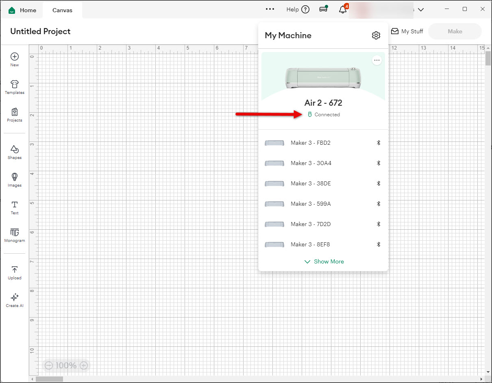
Task: Click the horizontal scrollbar thumb
Action: coord(49,379)
